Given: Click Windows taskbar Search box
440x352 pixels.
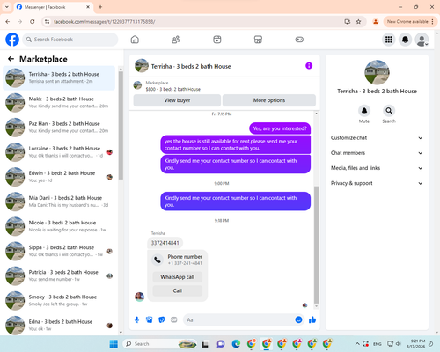Looking at the screenshot, I should click(160, 344).
